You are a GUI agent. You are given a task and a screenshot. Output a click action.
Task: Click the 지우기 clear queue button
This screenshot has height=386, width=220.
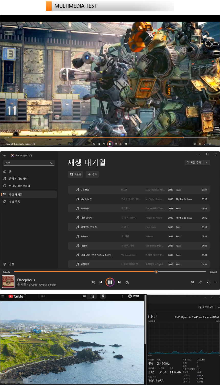(75, 174)
